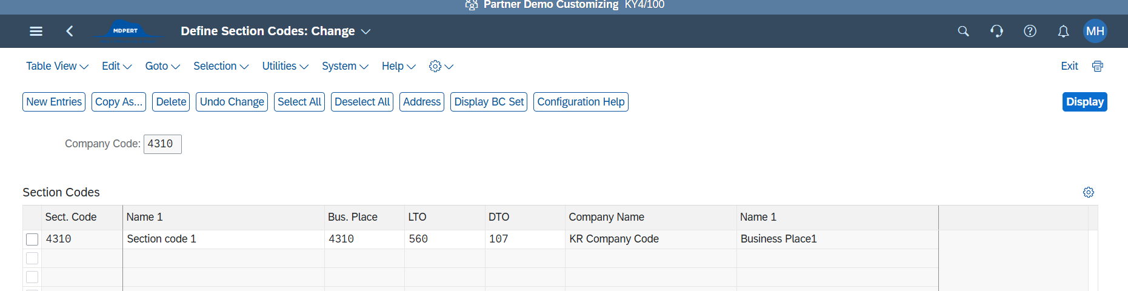Open the notifications bell
The width and height of the screenshot is (1128, 291).
click(x=1063, y=31)
